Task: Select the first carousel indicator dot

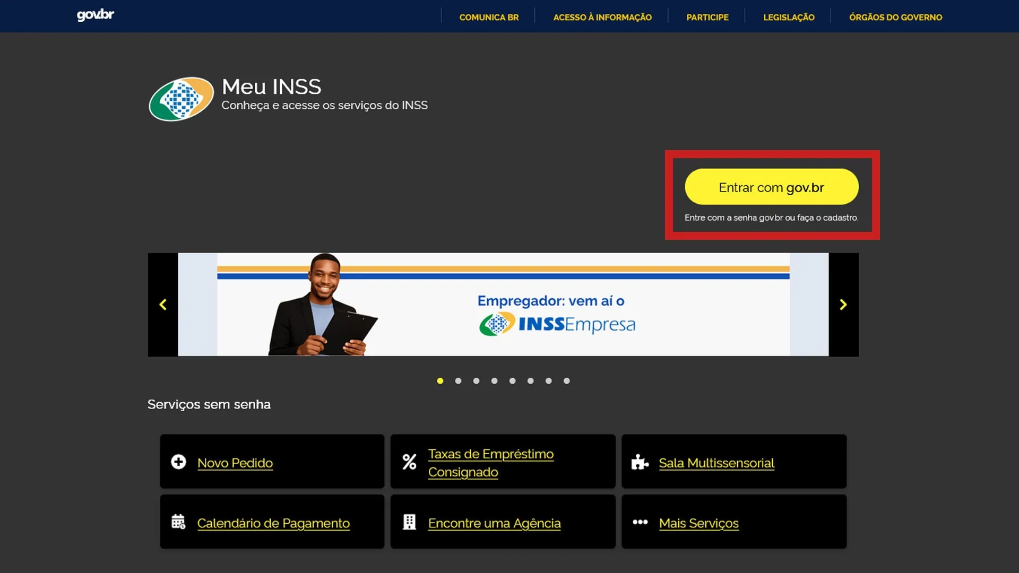Action: pos(440,381)
